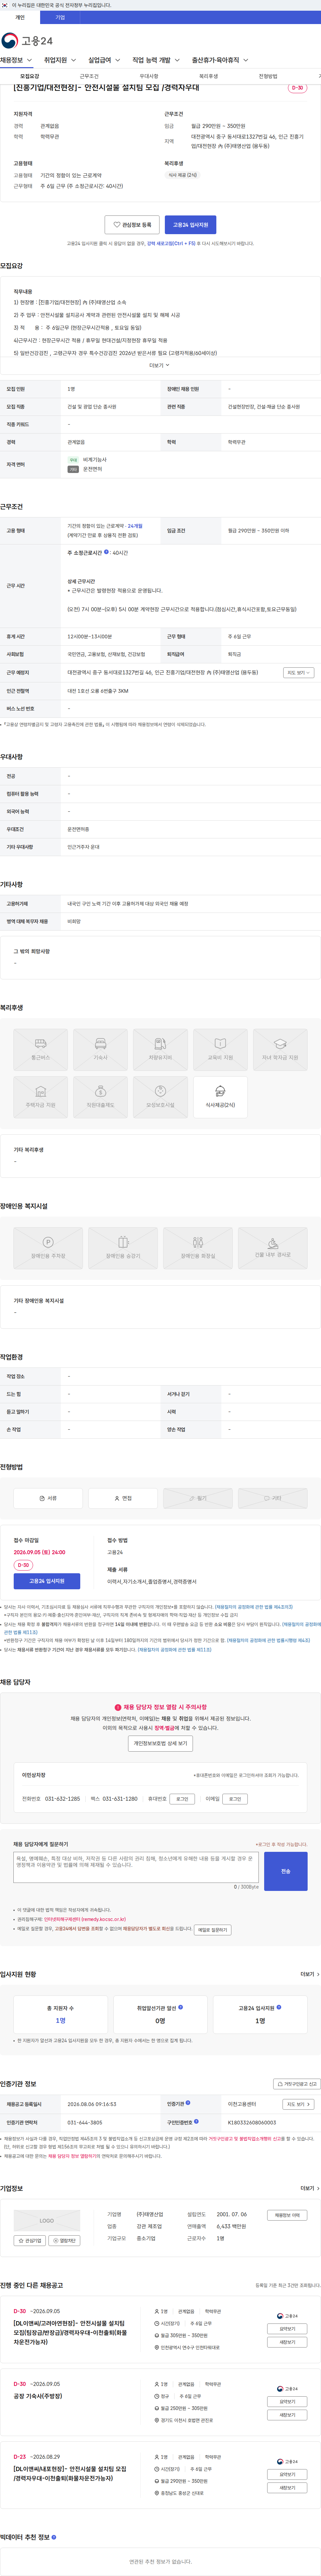Click the 개인정보보호법 상세 보기 button

coord(160,1743)
